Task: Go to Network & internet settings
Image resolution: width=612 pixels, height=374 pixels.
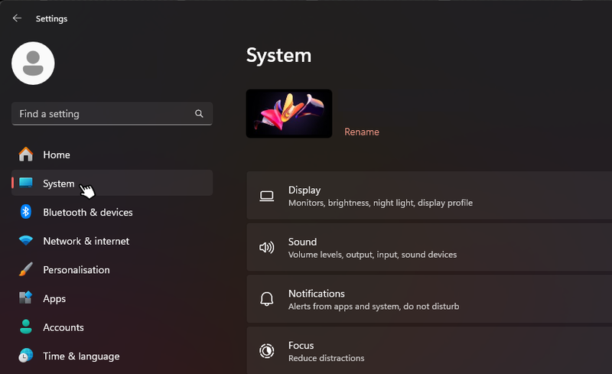Action: pyautogui.click(x=86, y=241)
